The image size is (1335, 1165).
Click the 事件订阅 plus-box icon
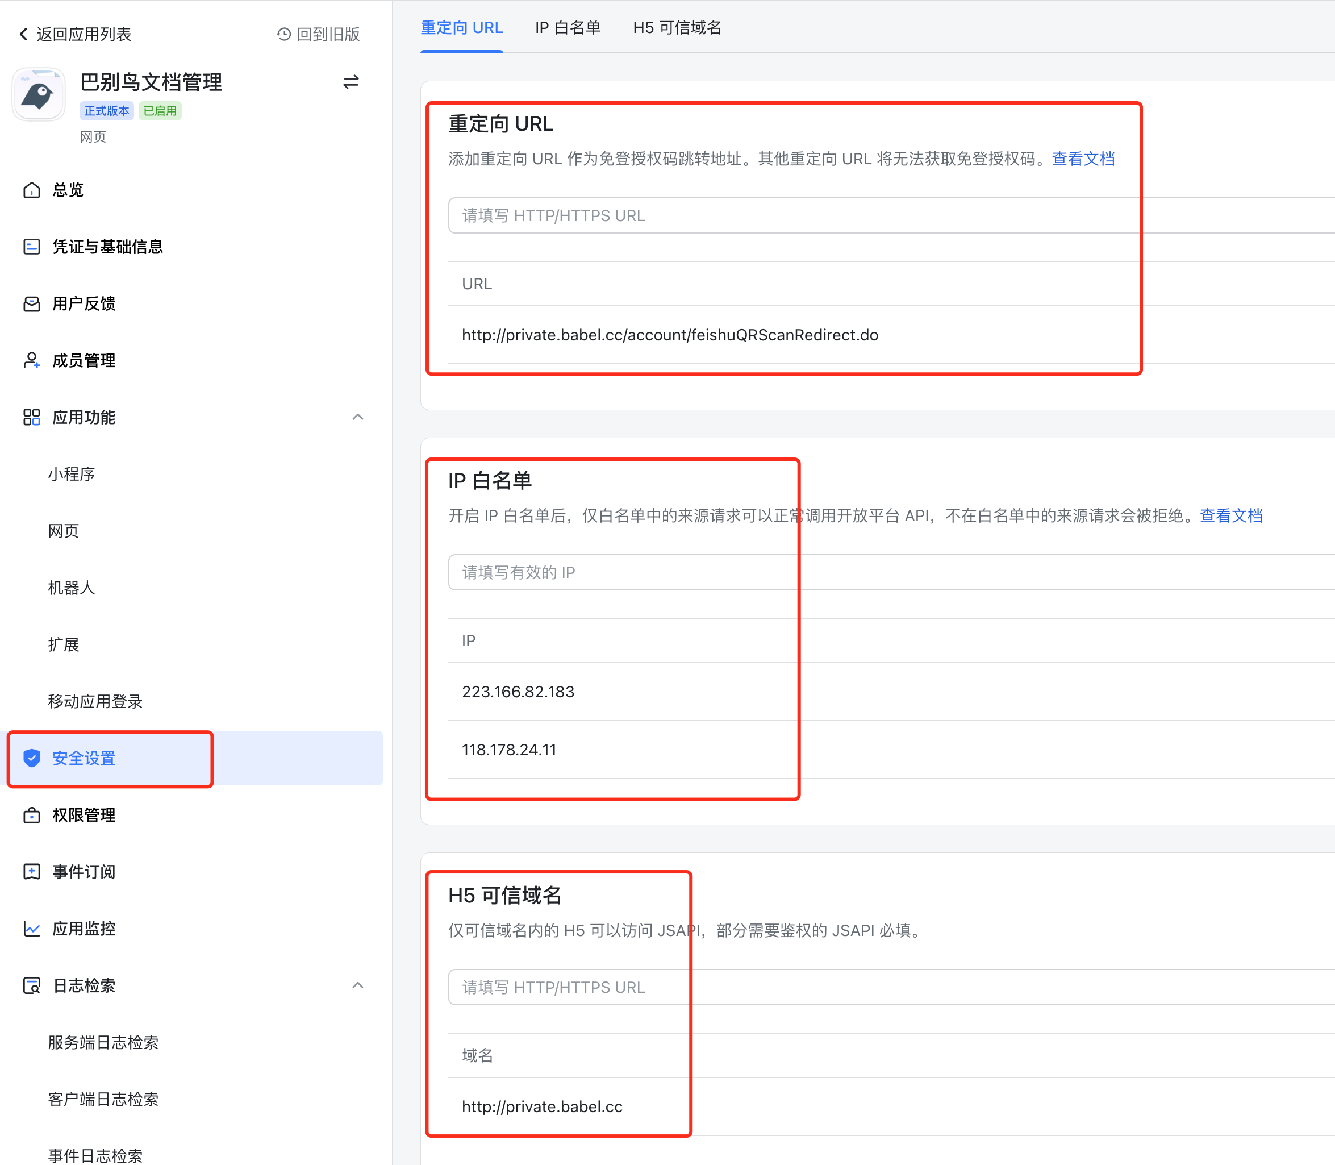tap(32, 871)
